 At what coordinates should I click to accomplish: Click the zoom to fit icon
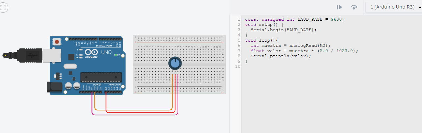(4, 8)
